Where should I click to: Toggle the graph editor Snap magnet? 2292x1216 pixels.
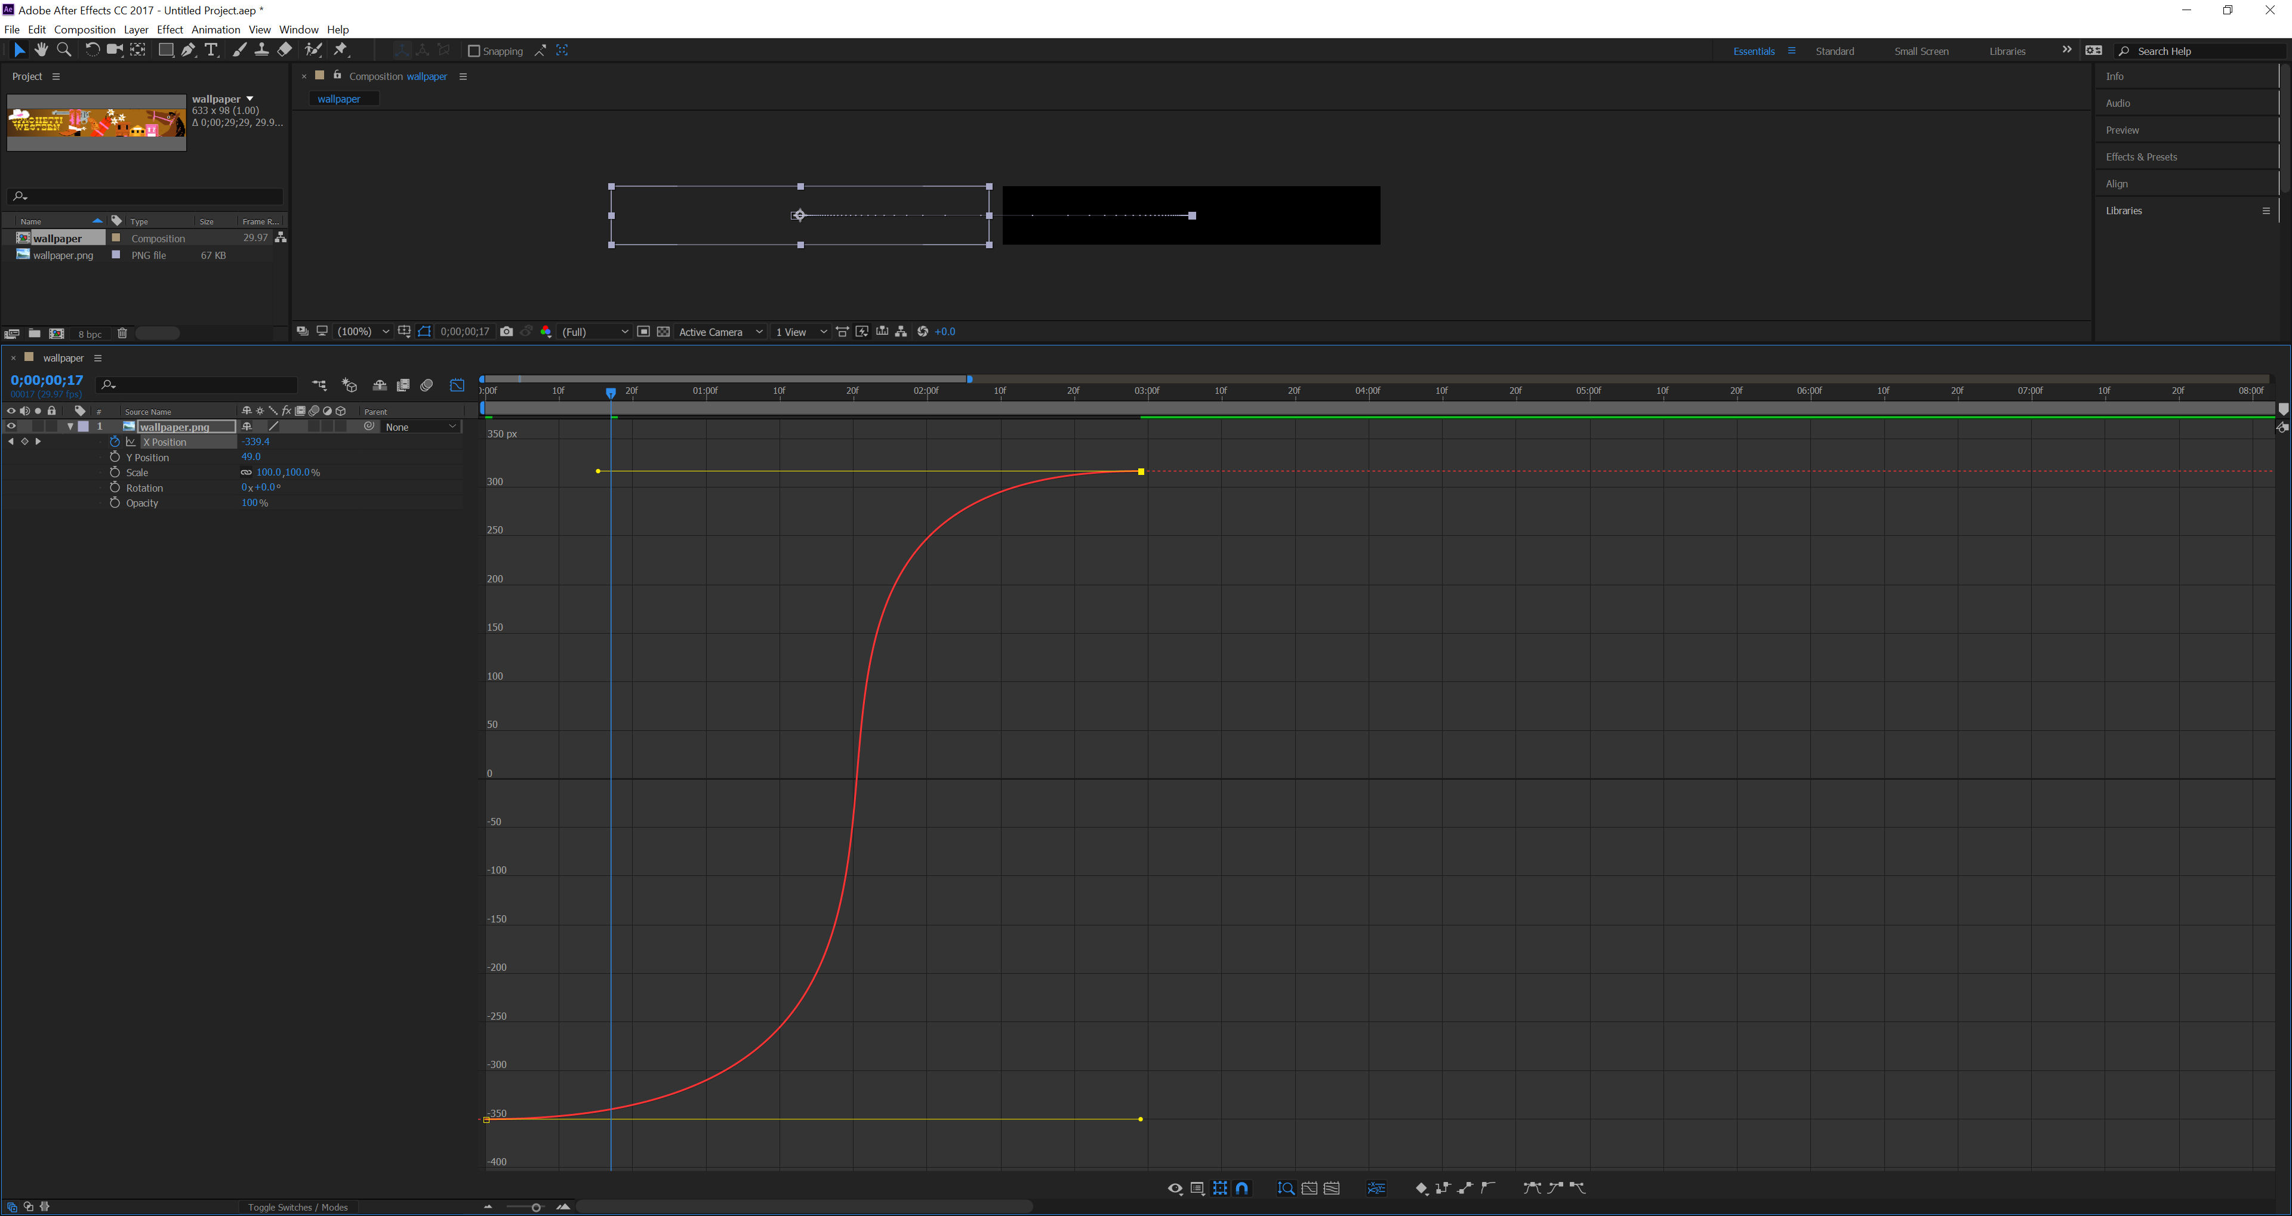1242,1189
